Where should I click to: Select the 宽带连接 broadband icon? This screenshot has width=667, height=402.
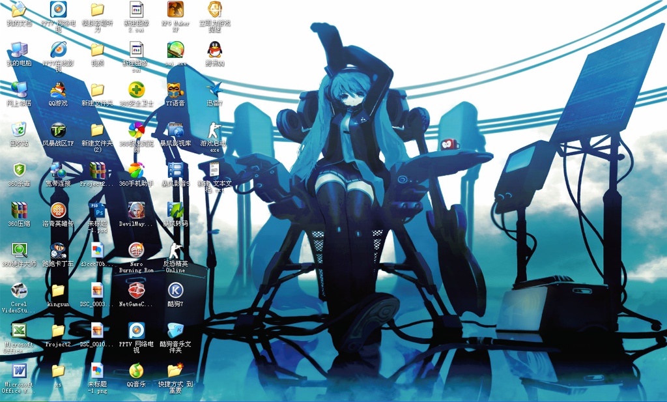58,170
